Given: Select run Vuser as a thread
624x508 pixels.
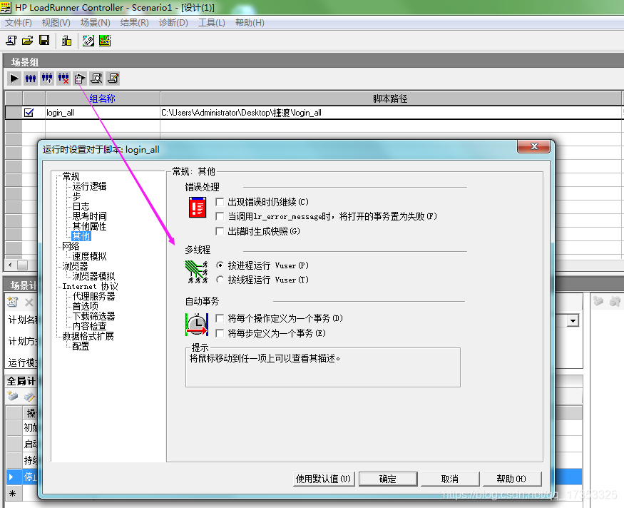Looking at the screenshot, I should tap(220, 280).
